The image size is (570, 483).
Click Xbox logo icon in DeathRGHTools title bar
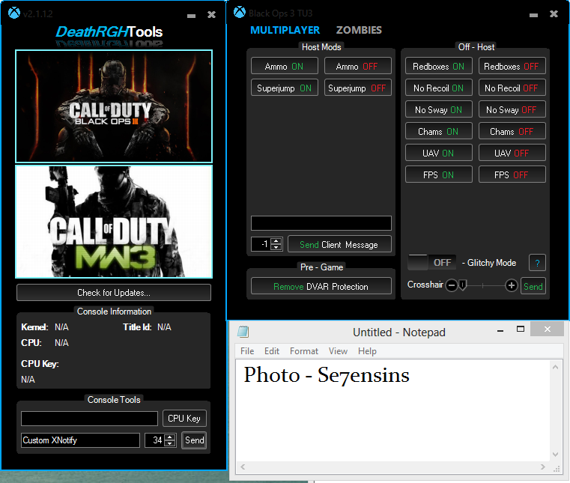pyautogui.click(x=14, y=13)
